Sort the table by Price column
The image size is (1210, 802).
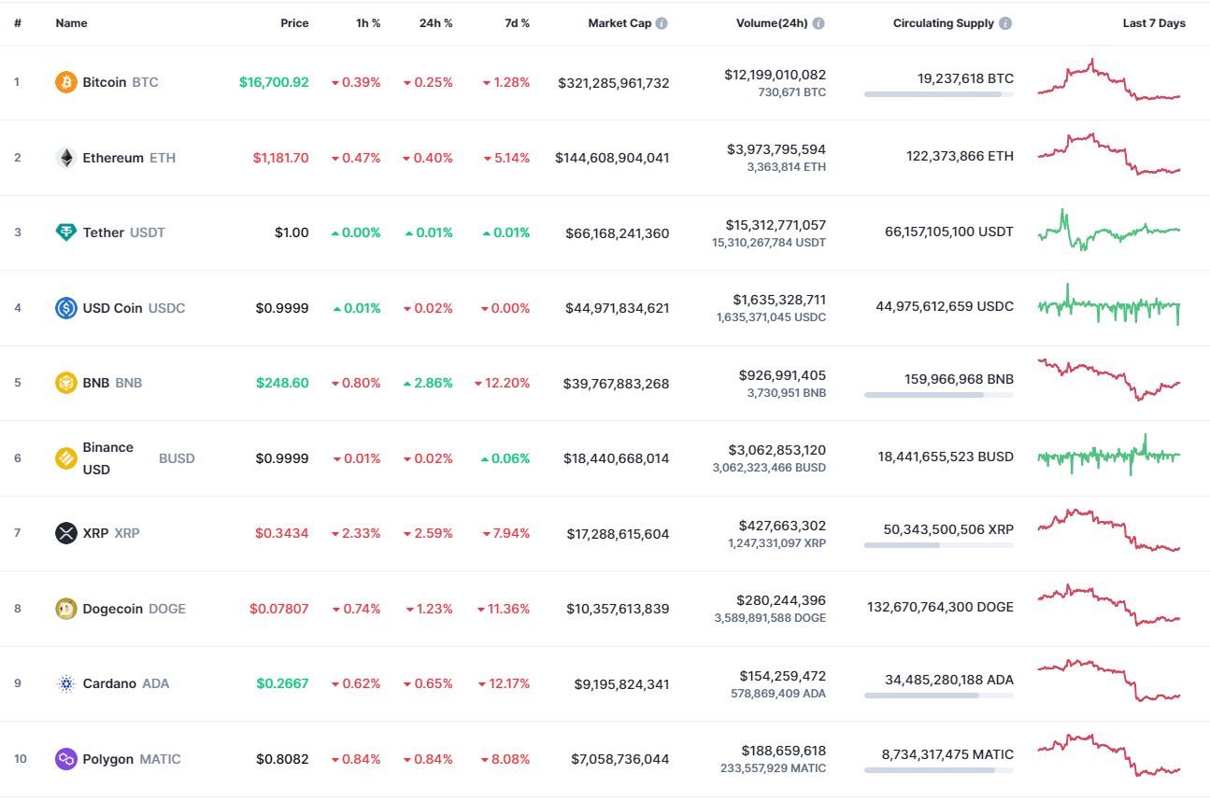tap(294, 23)
